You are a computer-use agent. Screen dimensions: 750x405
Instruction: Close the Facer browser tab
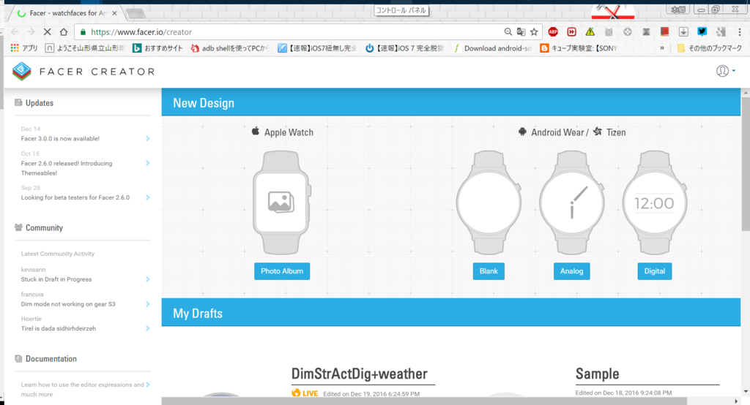click(114, 13)
